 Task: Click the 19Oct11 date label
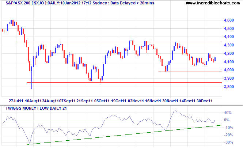pos(119,101)
